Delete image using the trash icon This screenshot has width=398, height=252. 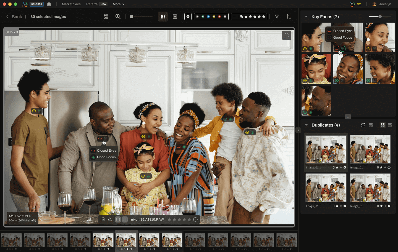click(x=103, y=219)
